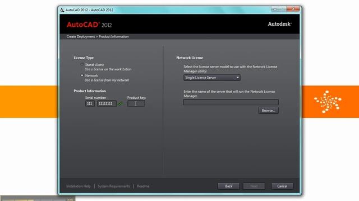Open the Installation Help link
Screen dimensions: 359x201
pos(79,186)
